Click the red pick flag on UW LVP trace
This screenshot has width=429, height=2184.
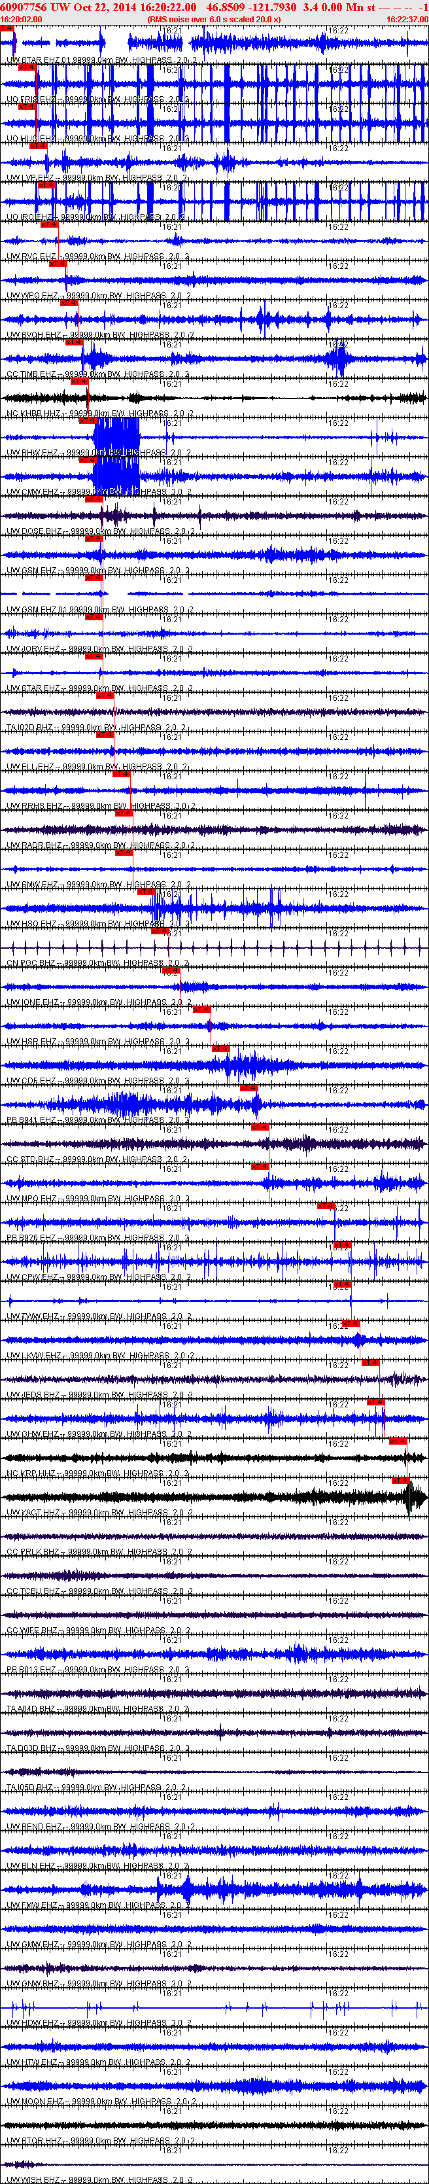tap(38, 146)
